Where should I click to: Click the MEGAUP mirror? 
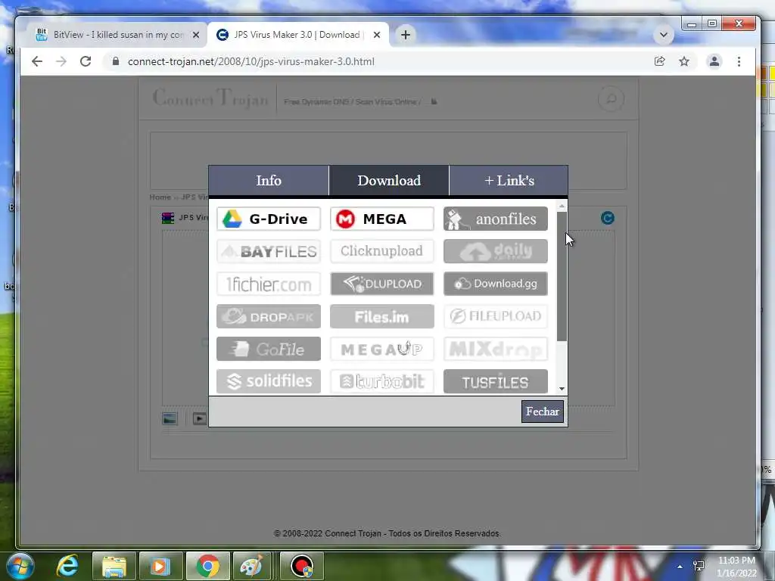(382, 349)
